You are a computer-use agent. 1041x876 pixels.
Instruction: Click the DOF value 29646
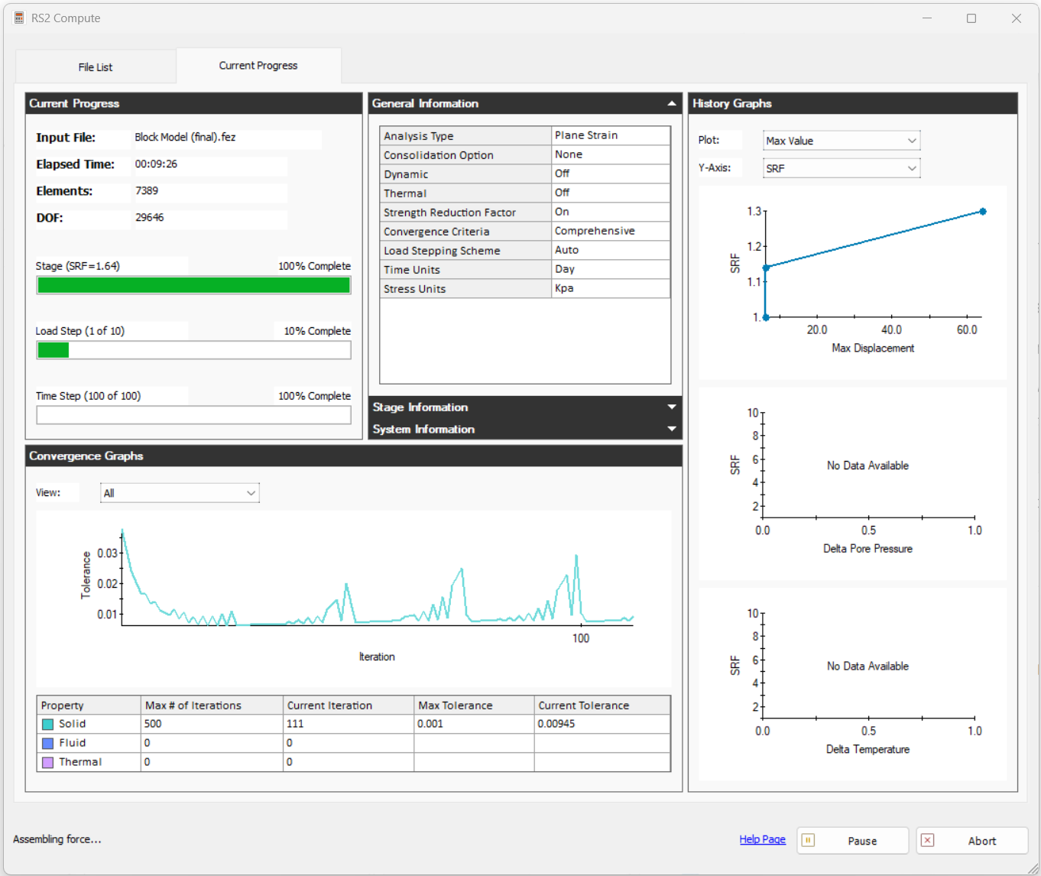coord(149,218)
